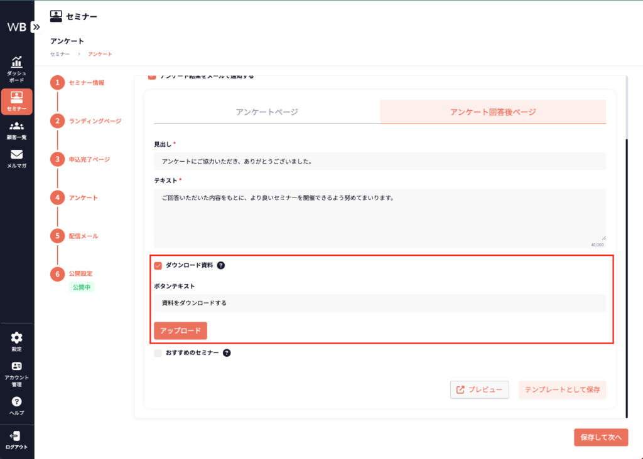The height and width of the screenshot is (459, 643).
Task: Click the ボタンテキスト input field
Action: (x=379, y=303)
